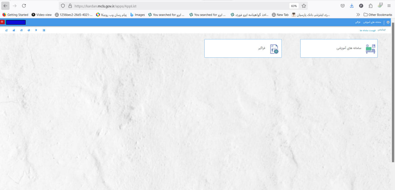Open the Firefox hamburger application menu

click(389, 6)
